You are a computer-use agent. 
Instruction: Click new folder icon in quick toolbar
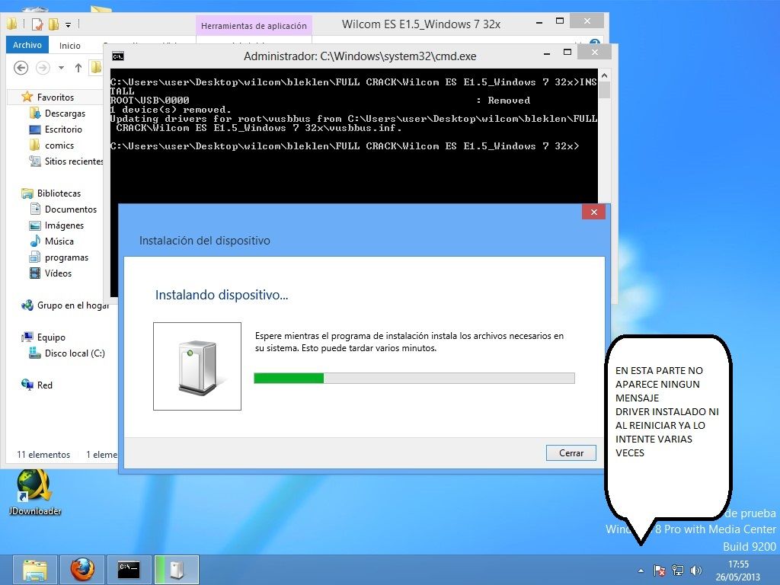(54, 24)
